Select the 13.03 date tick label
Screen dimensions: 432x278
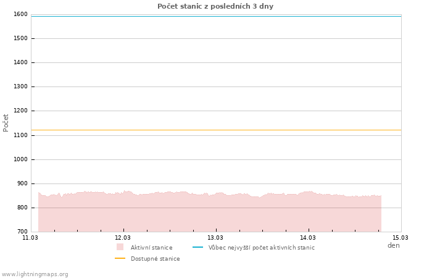(x=215, y=237)
